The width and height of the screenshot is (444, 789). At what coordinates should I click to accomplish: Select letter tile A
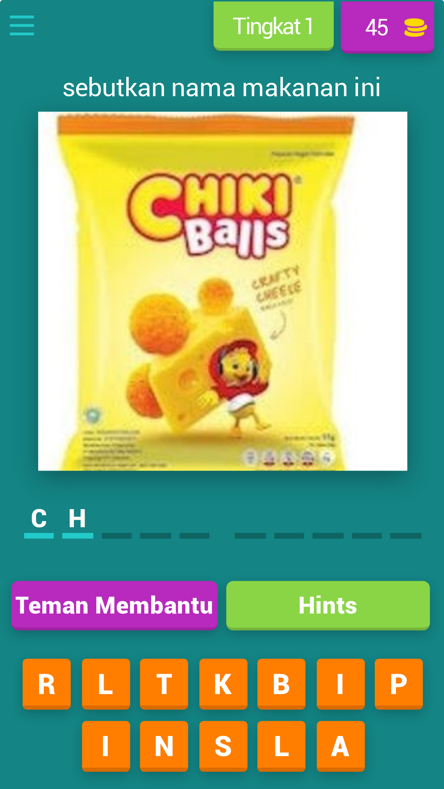[x=341, y=746]
